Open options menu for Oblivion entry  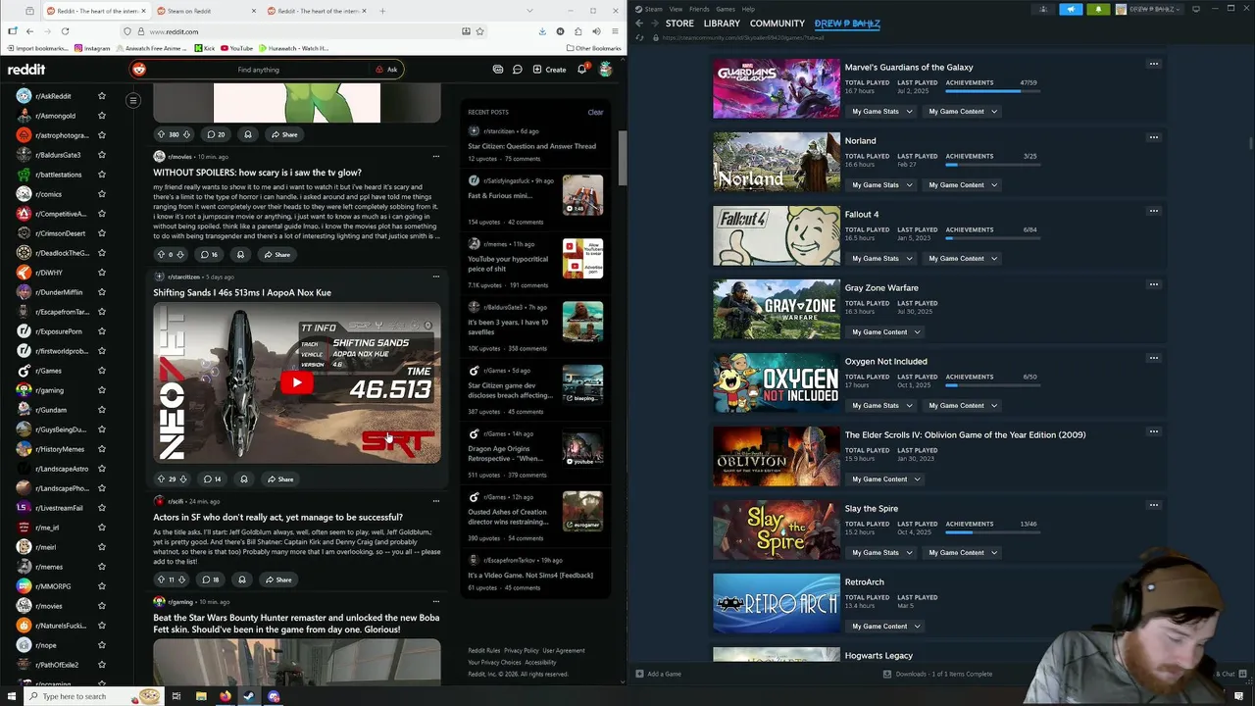point(1154,431)
